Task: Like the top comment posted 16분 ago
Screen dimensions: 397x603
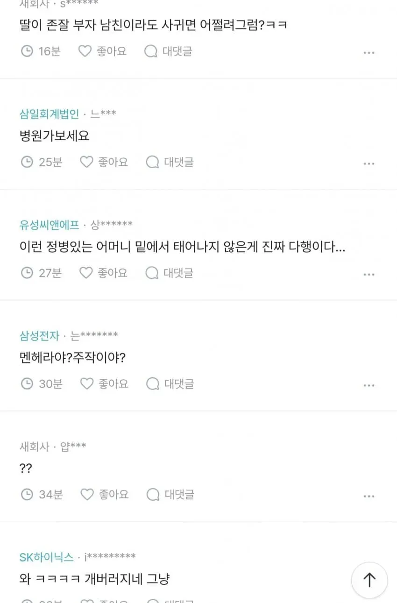Action: pos(85,51)
